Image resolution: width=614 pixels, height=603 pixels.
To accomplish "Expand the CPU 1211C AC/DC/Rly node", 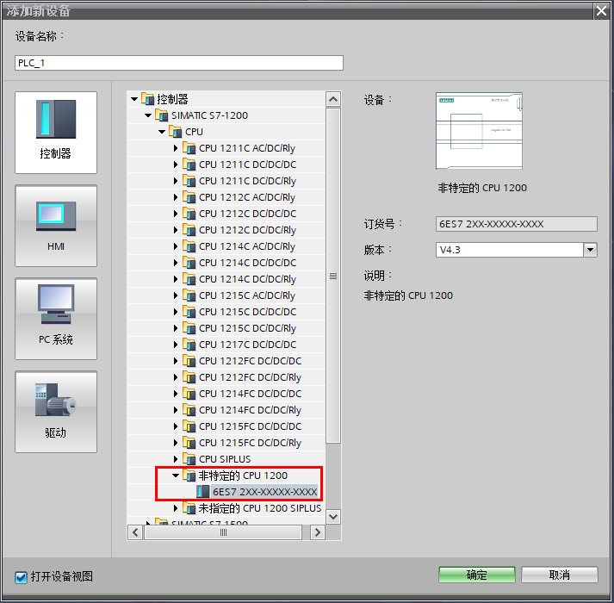I will pyautogui.click(x=176, y=148).
